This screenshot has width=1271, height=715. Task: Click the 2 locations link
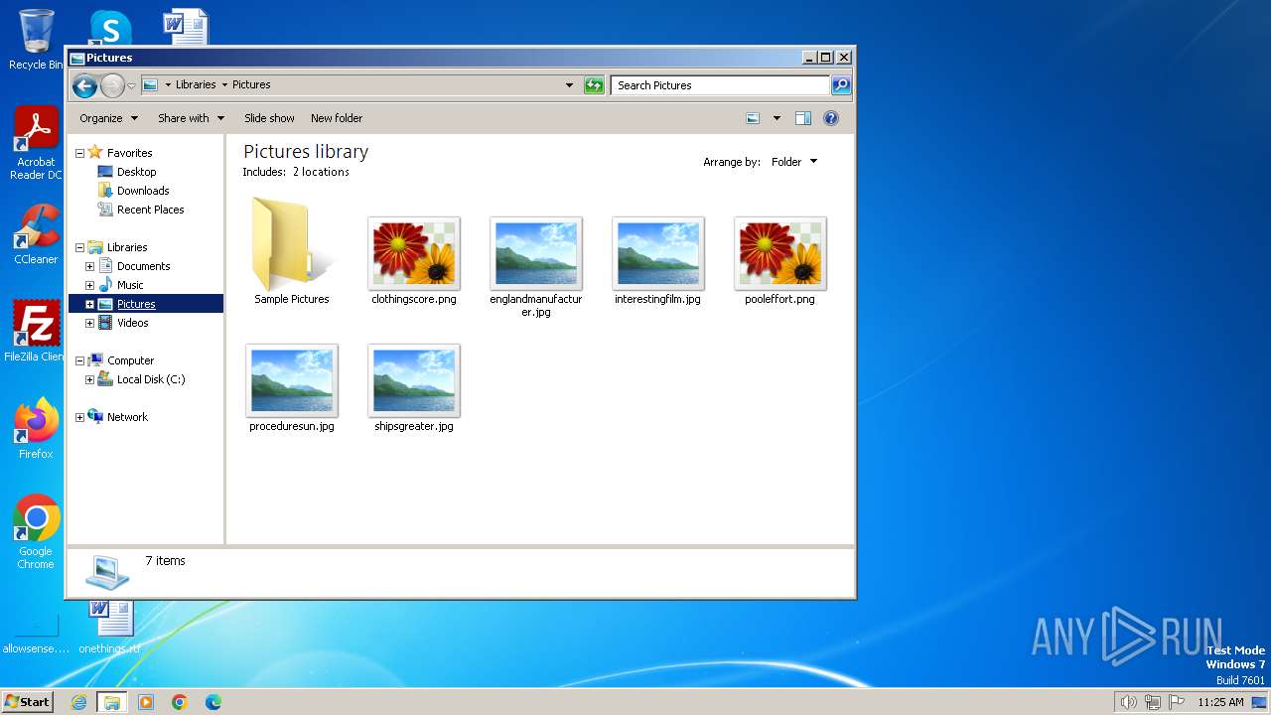point(321,172)
